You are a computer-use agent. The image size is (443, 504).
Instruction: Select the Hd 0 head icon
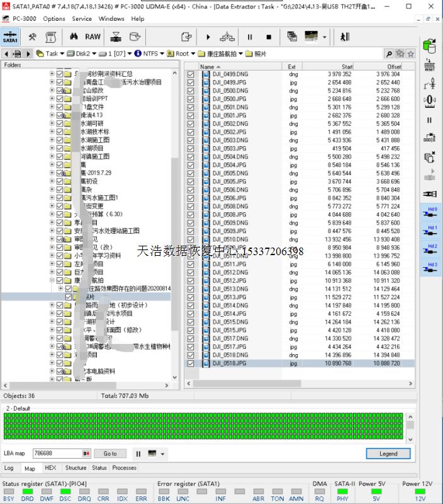click(430, 214)
